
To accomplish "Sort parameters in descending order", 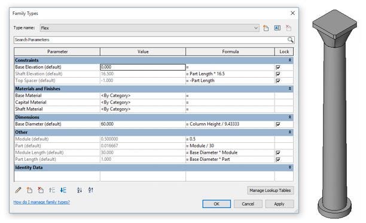I will pyautogui.click(x=90, y=190).
